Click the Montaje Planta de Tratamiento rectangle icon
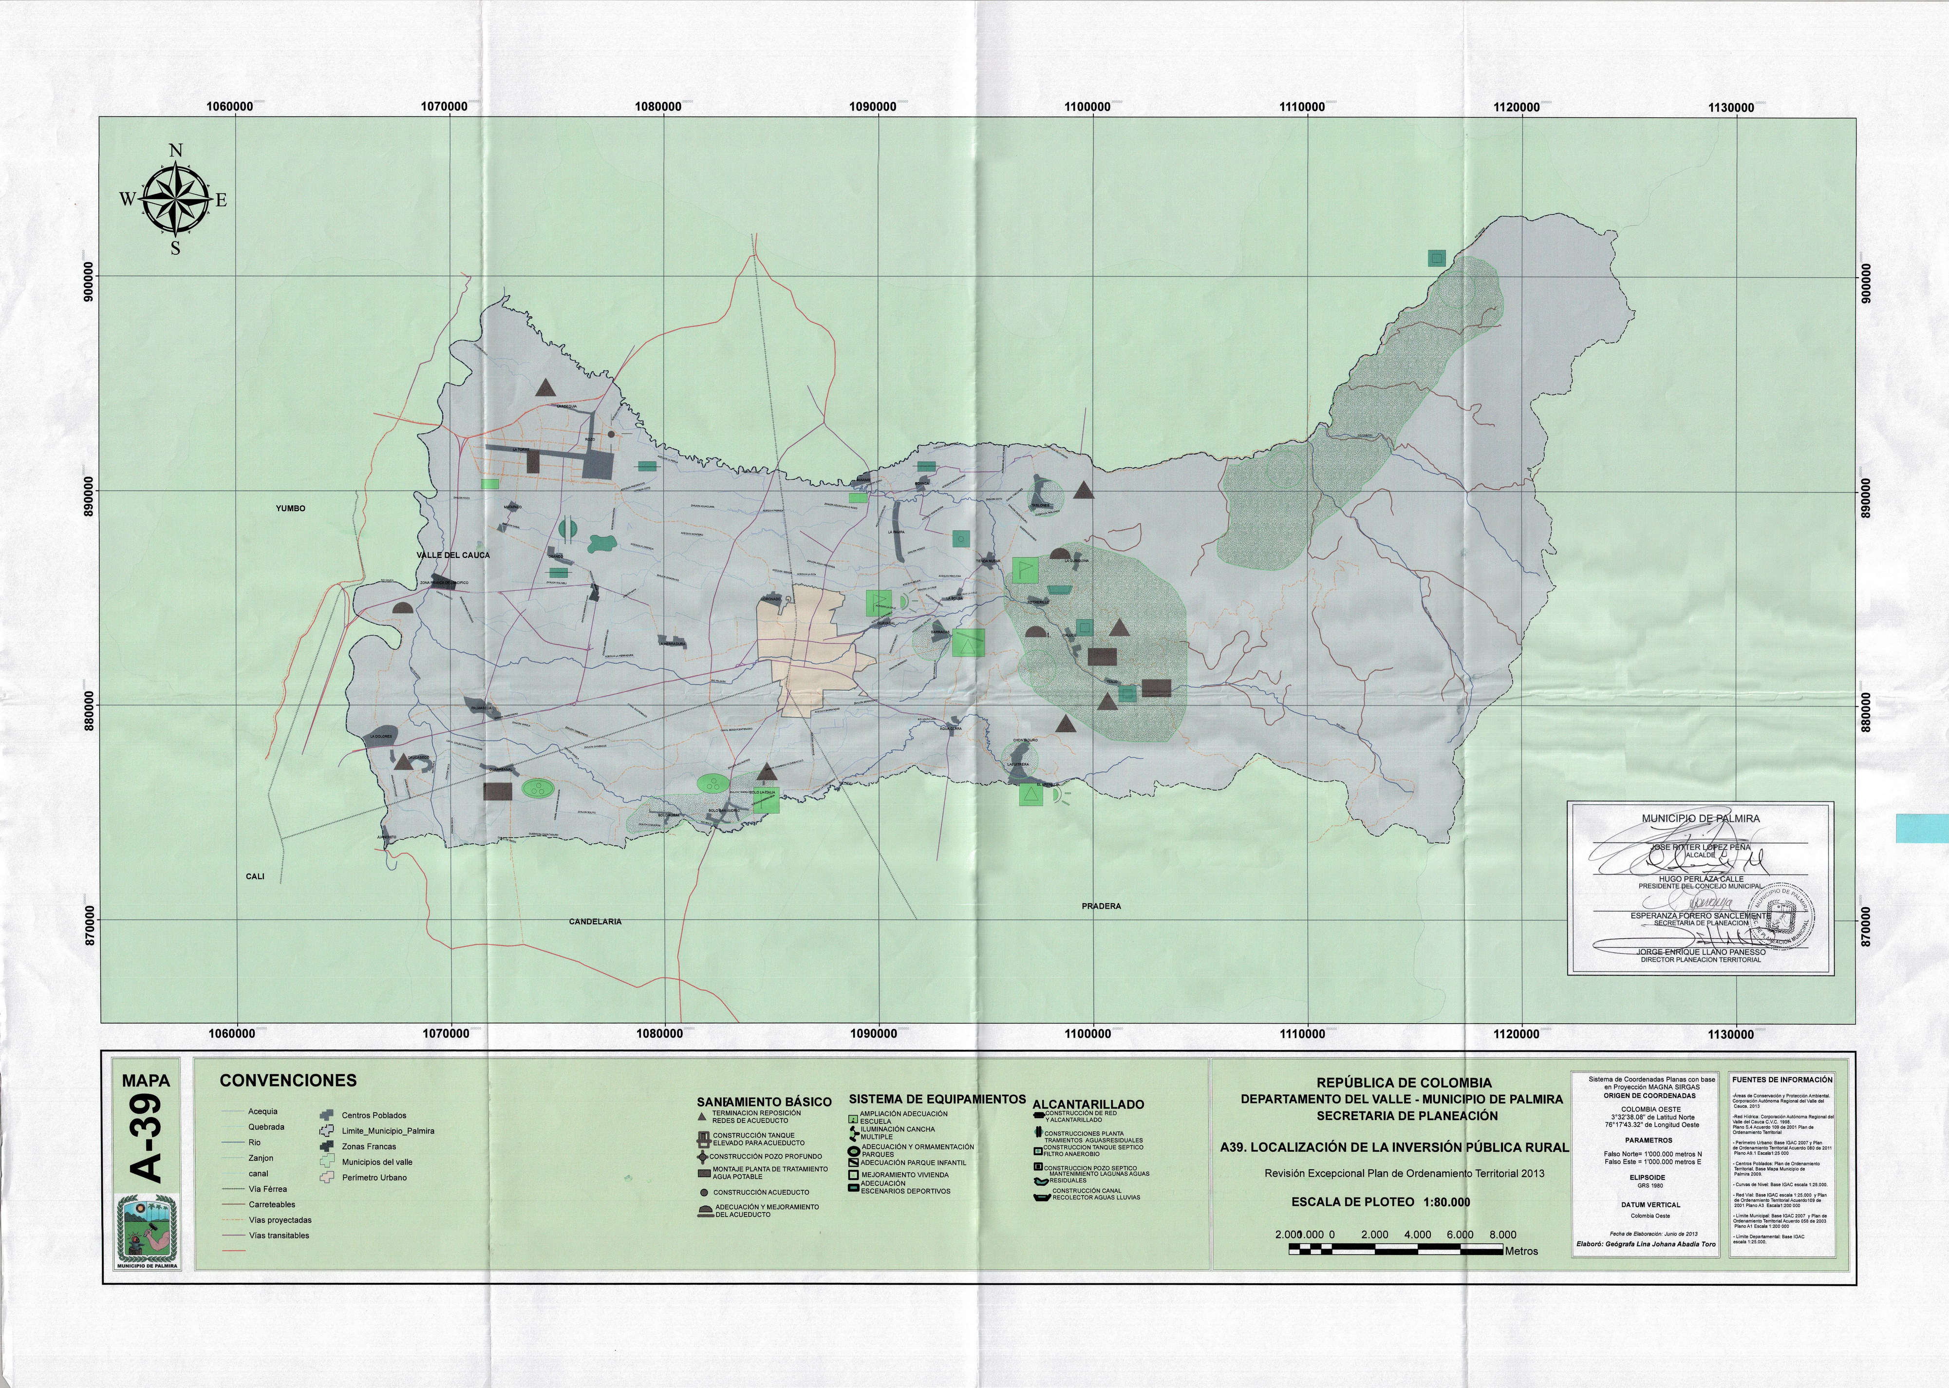Screen dimensions: 1949x1388 tap(704, 1174)
